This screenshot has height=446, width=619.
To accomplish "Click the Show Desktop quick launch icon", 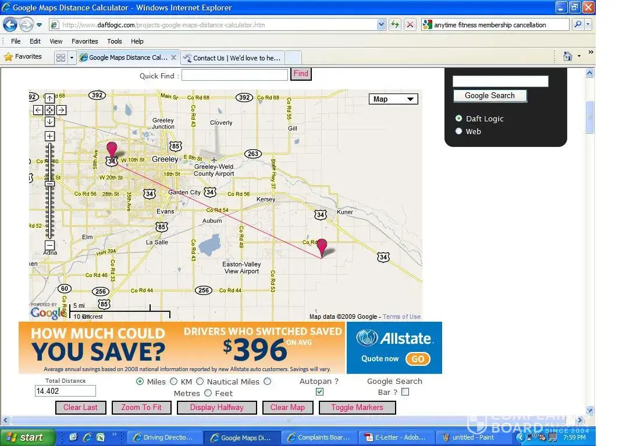I will (73, 437).
